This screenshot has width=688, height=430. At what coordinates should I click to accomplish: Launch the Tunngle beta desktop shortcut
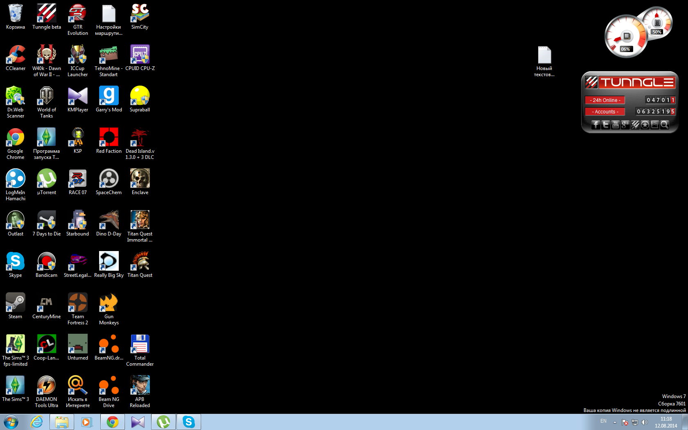point(47,17)
